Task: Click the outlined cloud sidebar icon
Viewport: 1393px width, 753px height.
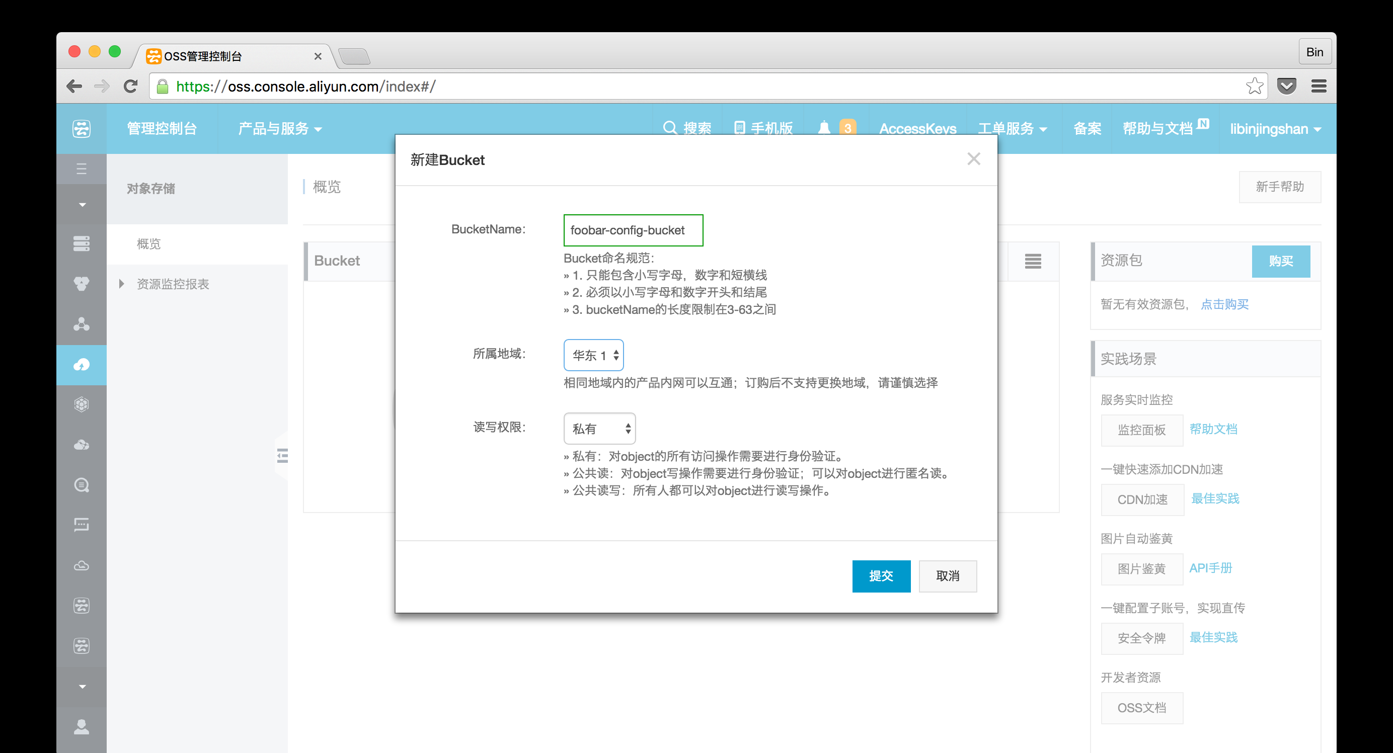Action: point(82,566)
